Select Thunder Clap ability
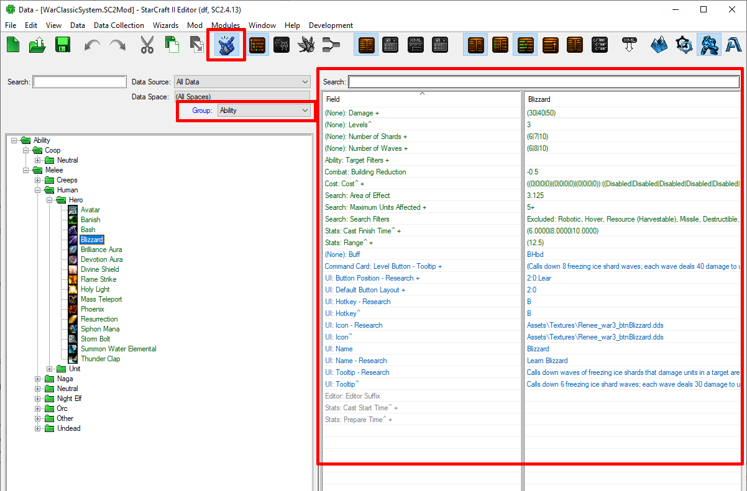Screen dimensions: 747x491 point(100,359)
